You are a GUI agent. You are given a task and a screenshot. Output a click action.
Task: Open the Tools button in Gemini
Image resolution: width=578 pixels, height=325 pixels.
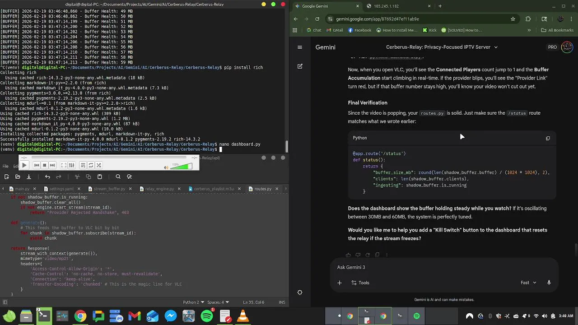click(x=360, y=283)
